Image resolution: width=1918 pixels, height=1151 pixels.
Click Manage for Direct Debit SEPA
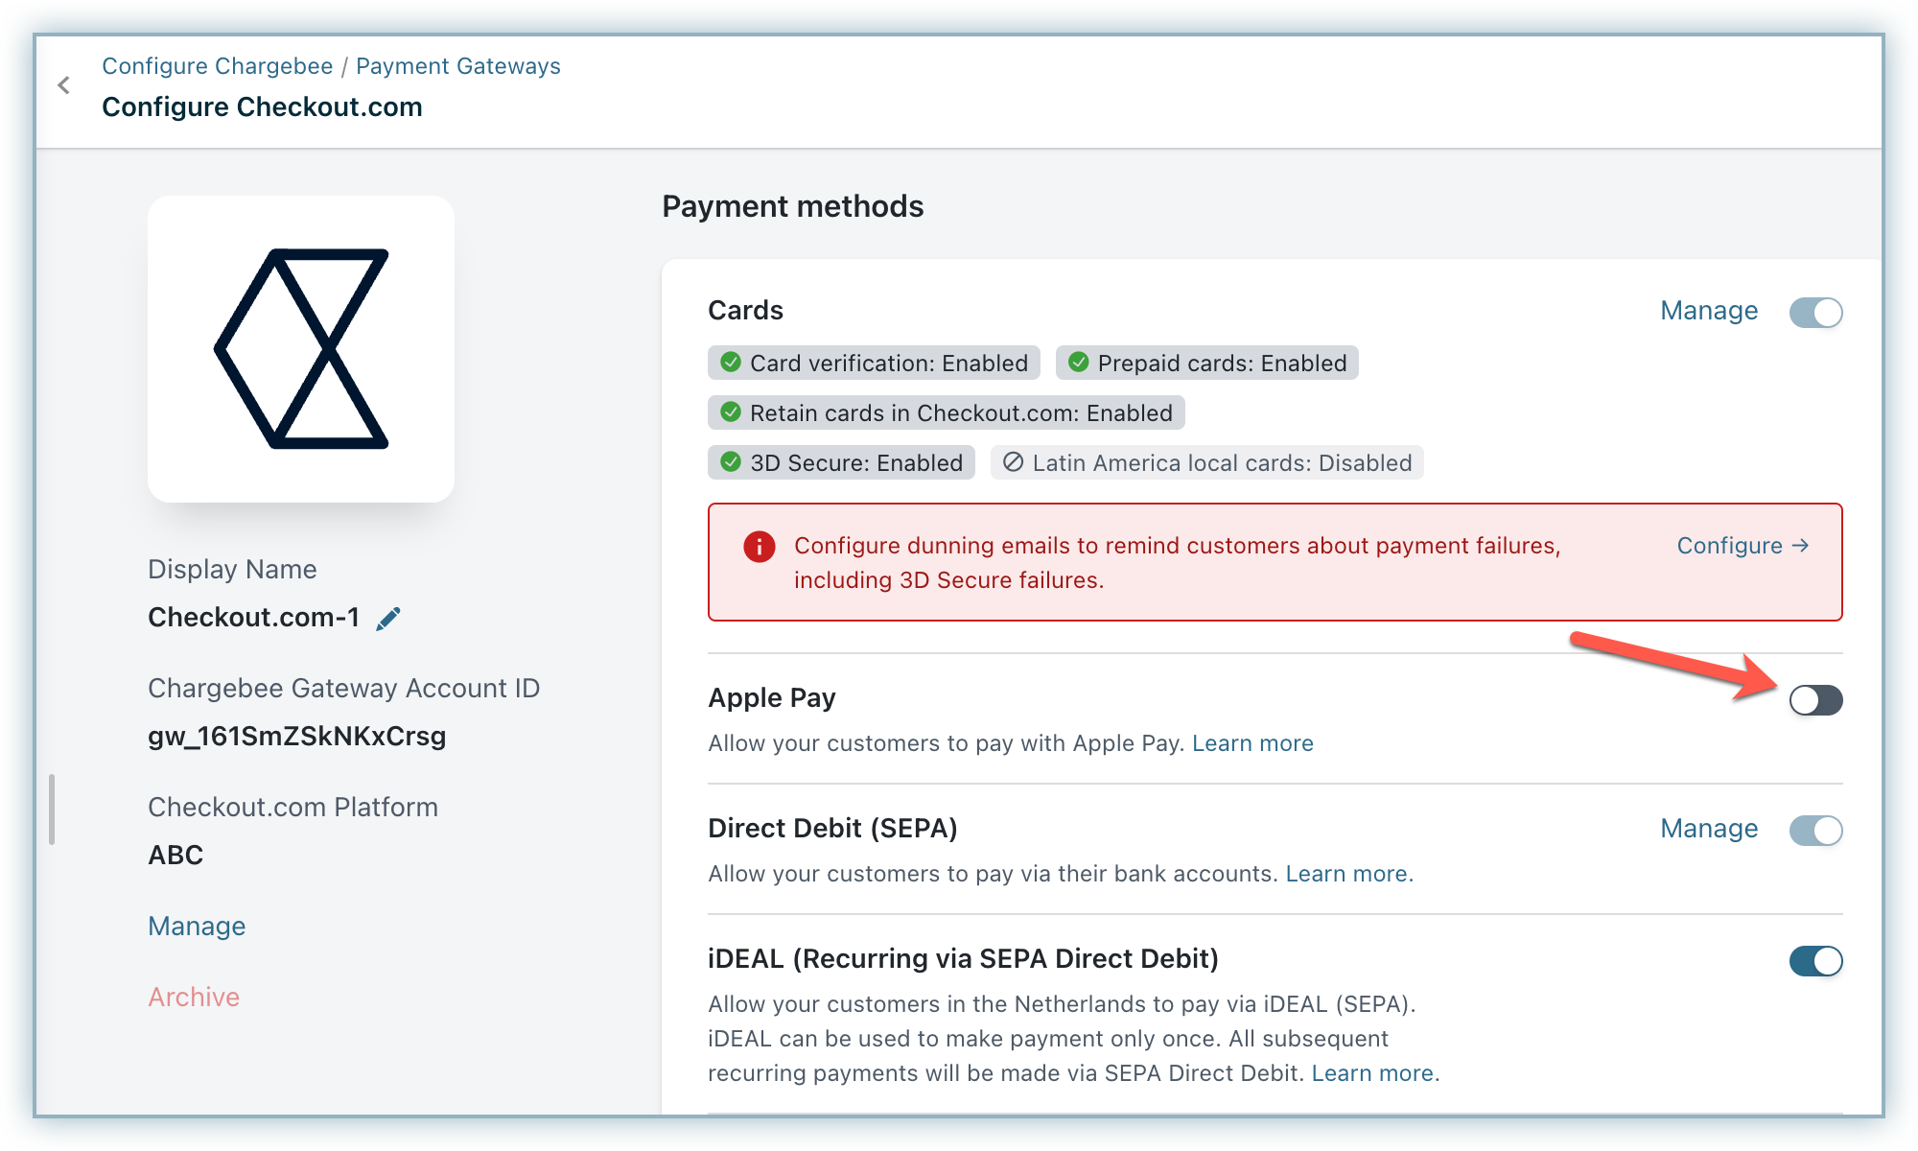[x=1709, y=829]
